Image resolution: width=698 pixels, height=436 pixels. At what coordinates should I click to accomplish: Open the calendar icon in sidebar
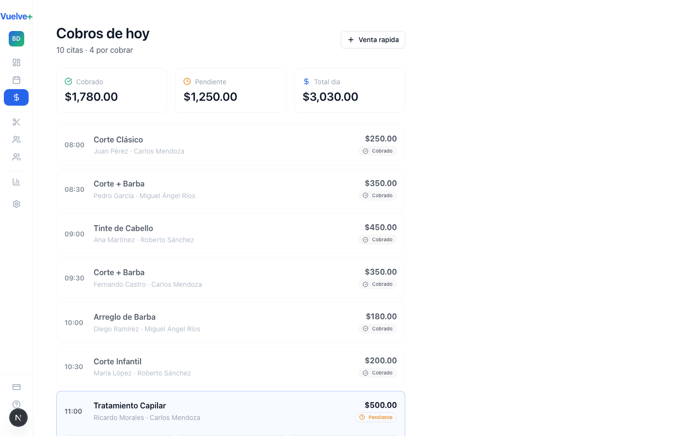click(x=16, y=80)
